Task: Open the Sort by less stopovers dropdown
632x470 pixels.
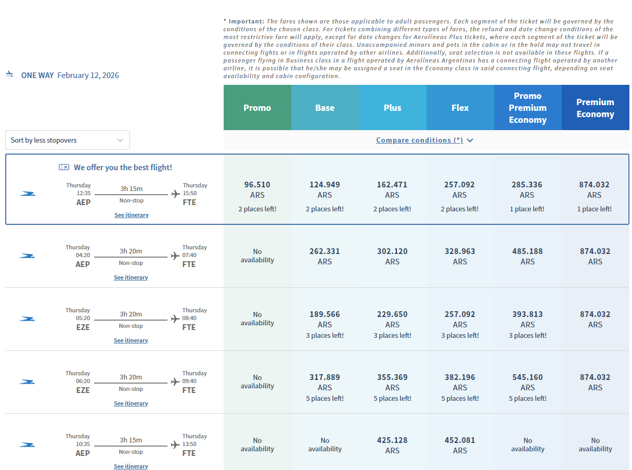Action: tap(68, 140)
